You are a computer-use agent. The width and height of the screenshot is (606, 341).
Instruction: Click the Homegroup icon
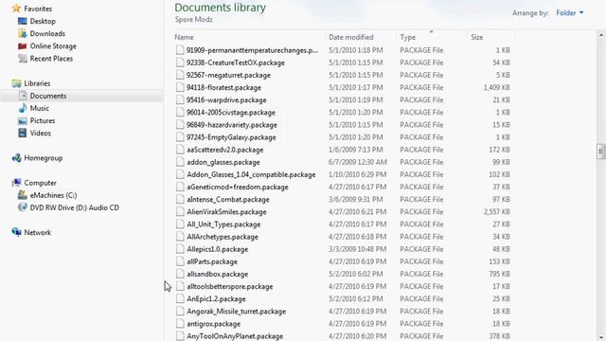(x=16, y=158)
